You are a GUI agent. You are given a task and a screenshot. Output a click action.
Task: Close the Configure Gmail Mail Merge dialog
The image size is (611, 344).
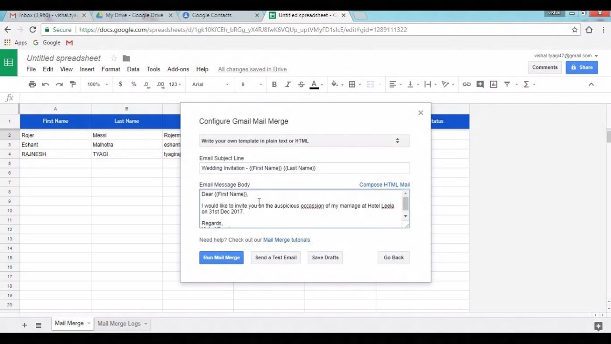(x=421, y=113)
